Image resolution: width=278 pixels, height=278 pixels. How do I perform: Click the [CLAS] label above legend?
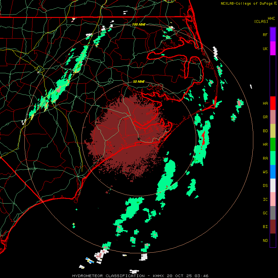tap(261, 21)
